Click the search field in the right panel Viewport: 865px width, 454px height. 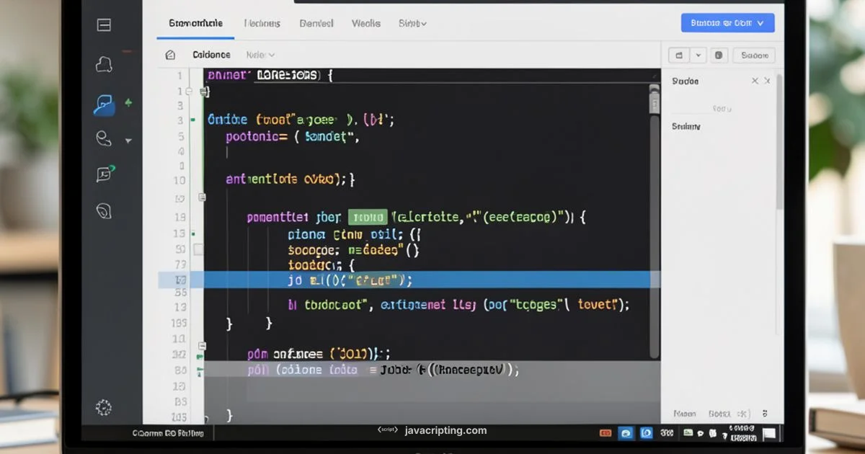pos(722,108)
